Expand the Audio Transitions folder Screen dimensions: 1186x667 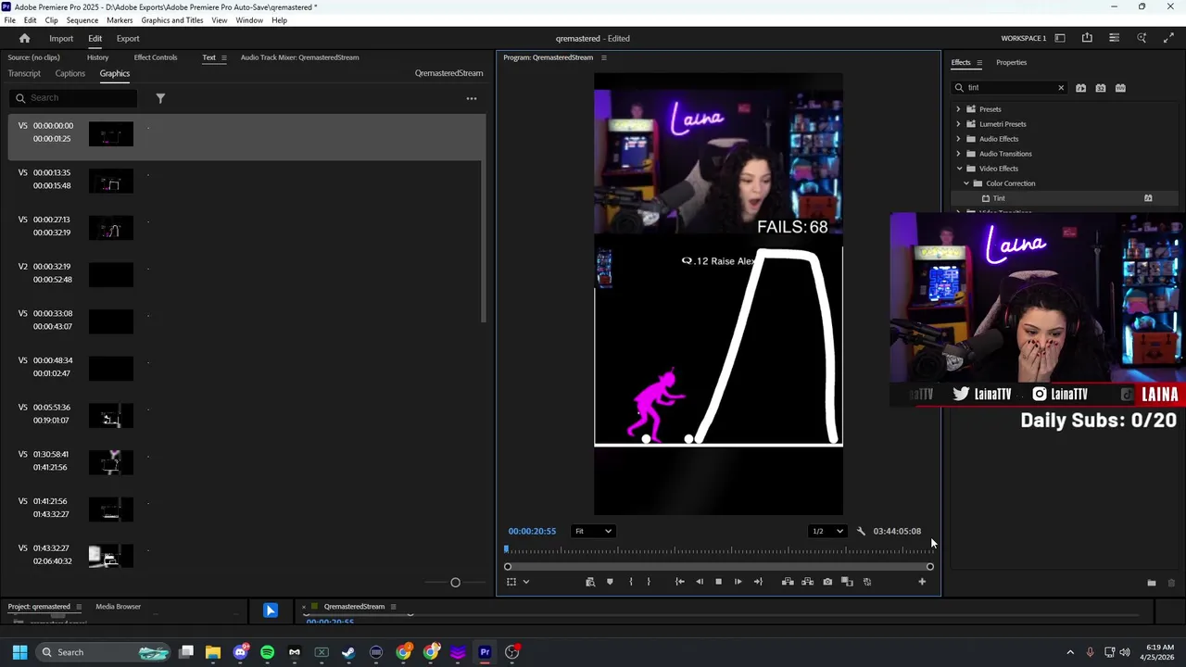[959, 154]
